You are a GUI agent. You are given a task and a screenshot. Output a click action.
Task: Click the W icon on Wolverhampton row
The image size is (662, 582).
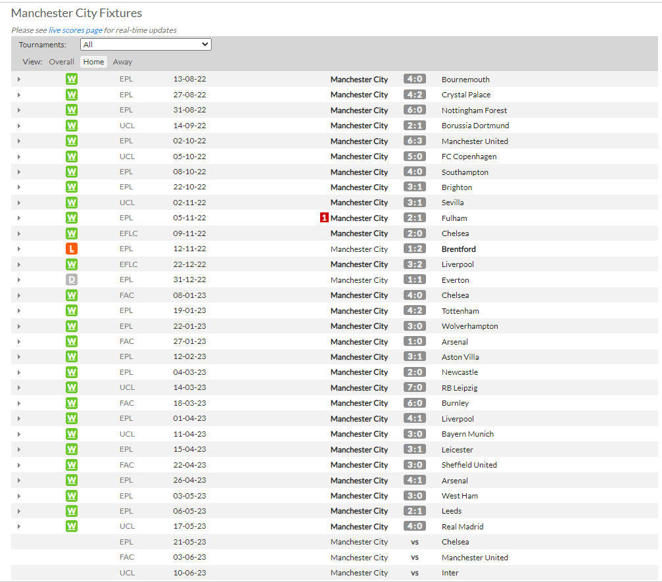click(x=72, y=326)
